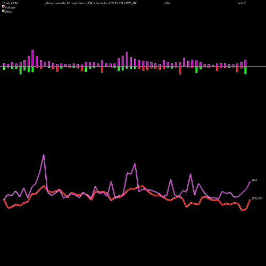Click the last green bar at far right
266x266 pixels.
[245, 70]
